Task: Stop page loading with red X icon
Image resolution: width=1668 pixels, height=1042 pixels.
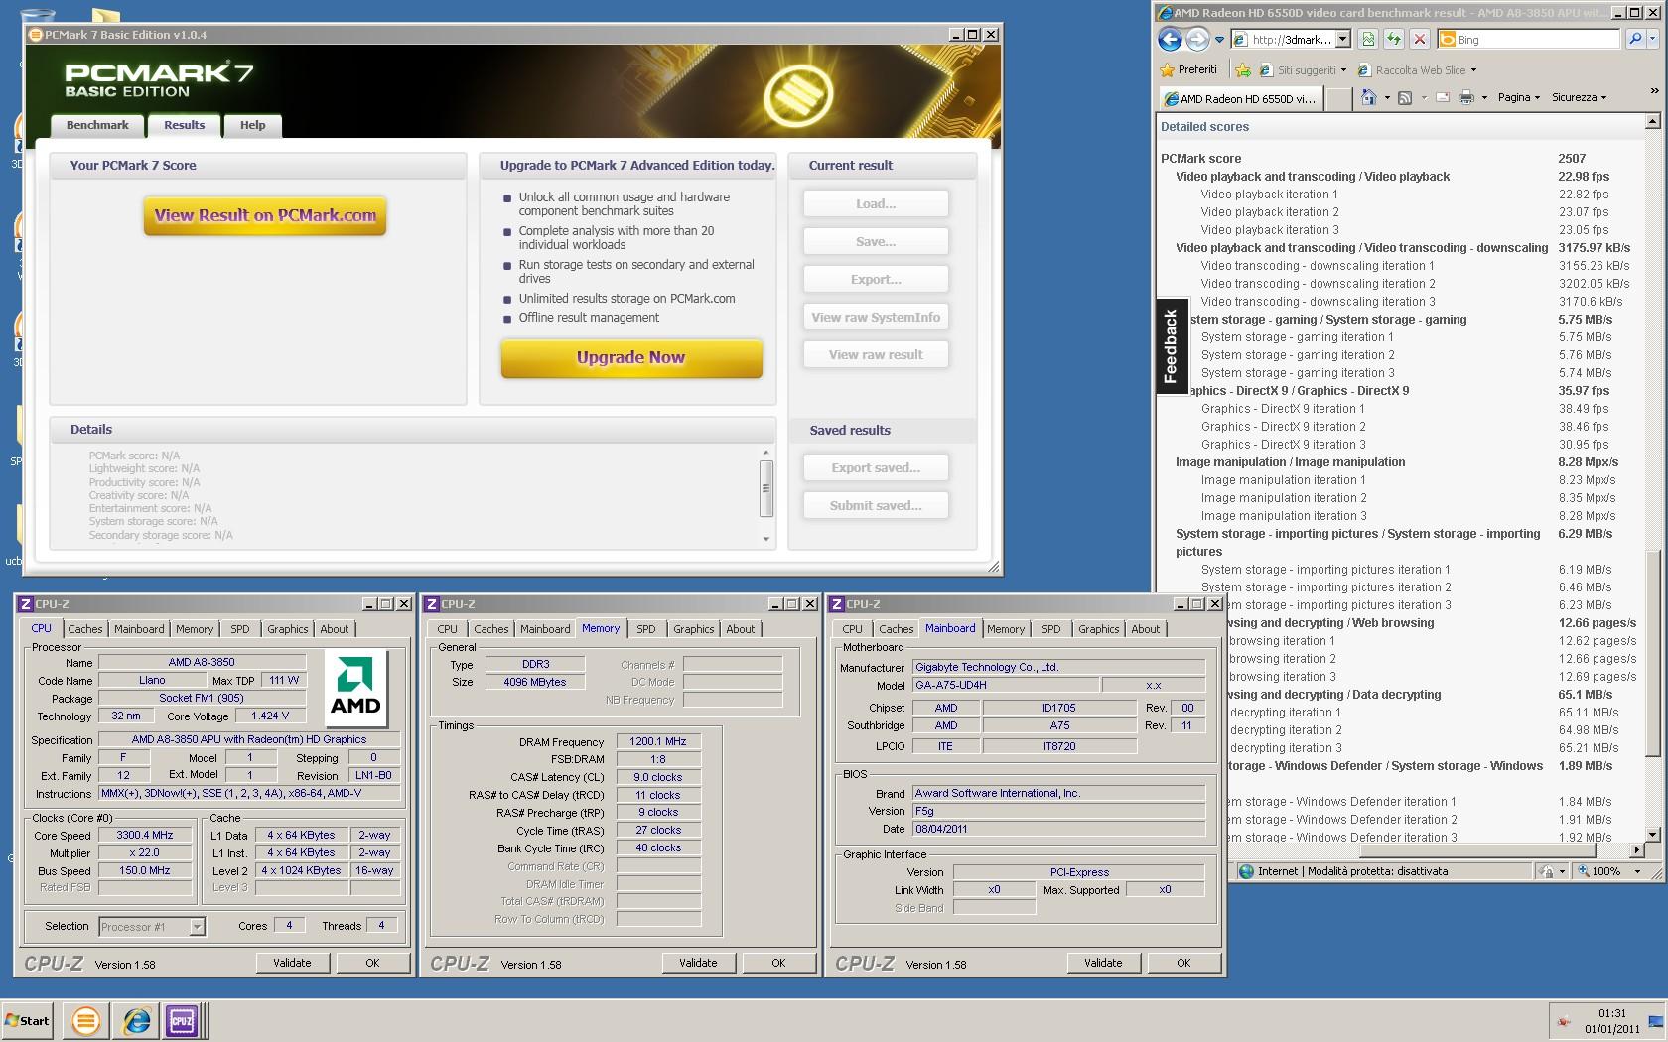Action: pyautogui.click(x=1420, y=40)
